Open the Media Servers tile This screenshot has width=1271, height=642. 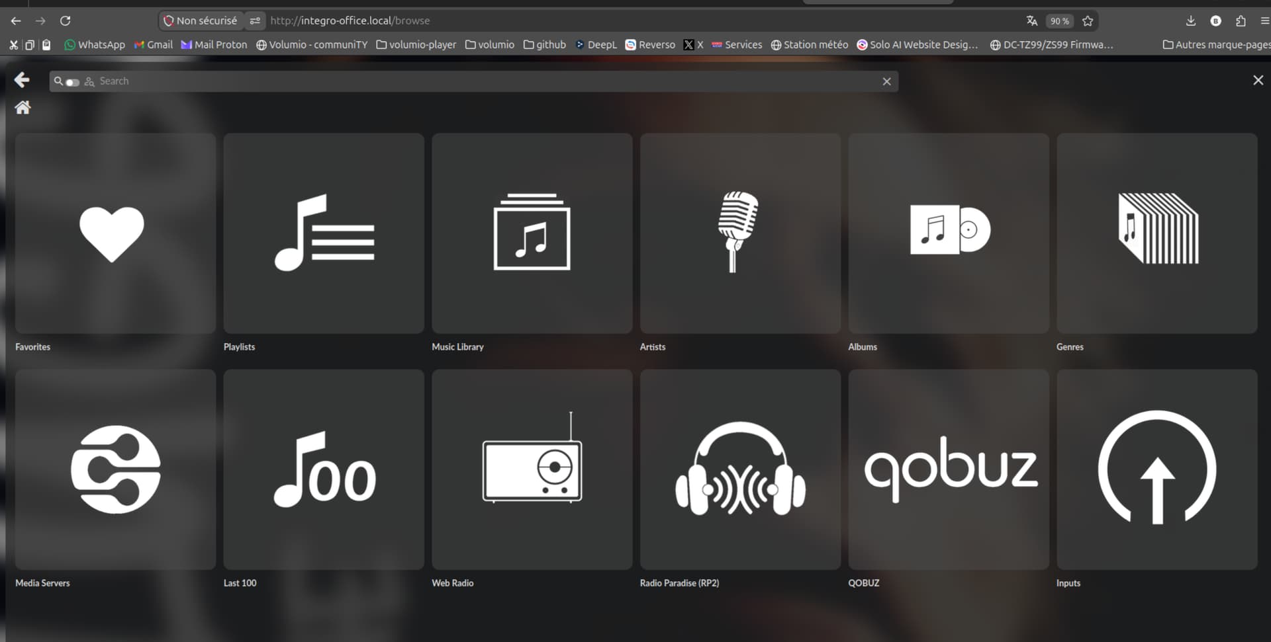click(x=115, y=469)
